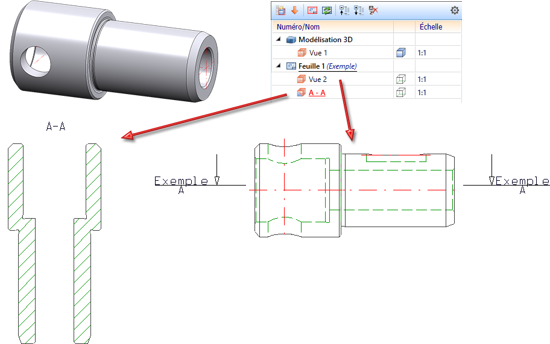Click the orange down arrow icon
The height and width of the screenshot is (344, 550).
[x=295, y=10]
